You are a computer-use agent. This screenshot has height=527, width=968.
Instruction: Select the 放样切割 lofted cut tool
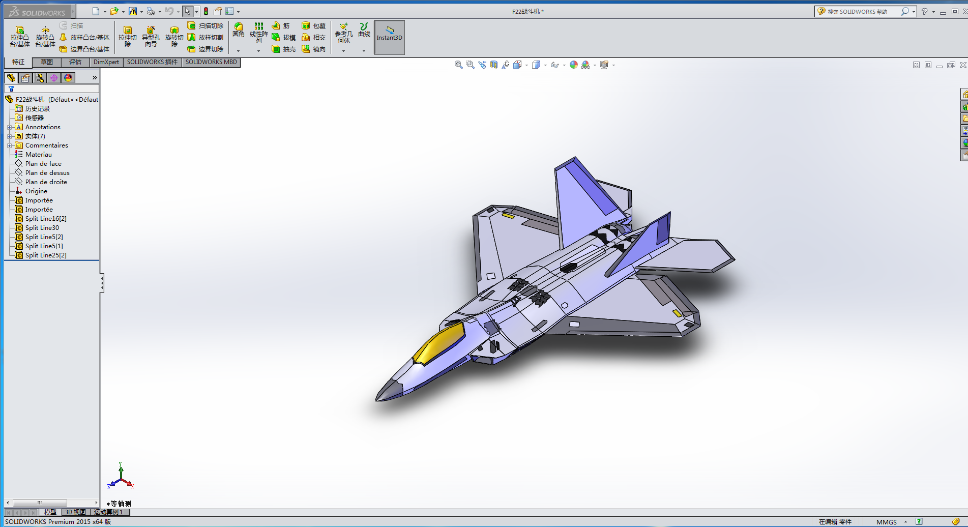click(206, 37)
